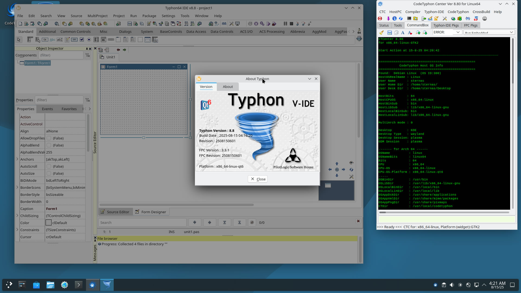
Task: Click the Form Designer bottom tab button
Action: pos(151,212)
